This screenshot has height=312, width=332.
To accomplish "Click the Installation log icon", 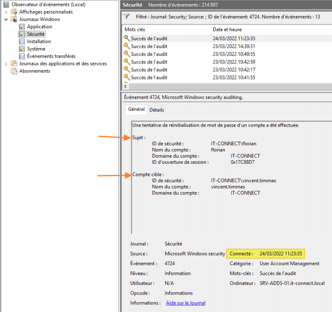I will pyautogui.click(x=22, y=41).
